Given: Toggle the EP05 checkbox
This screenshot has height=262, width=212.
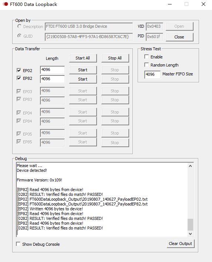Looking at the screenshot, I should (19, 134).
